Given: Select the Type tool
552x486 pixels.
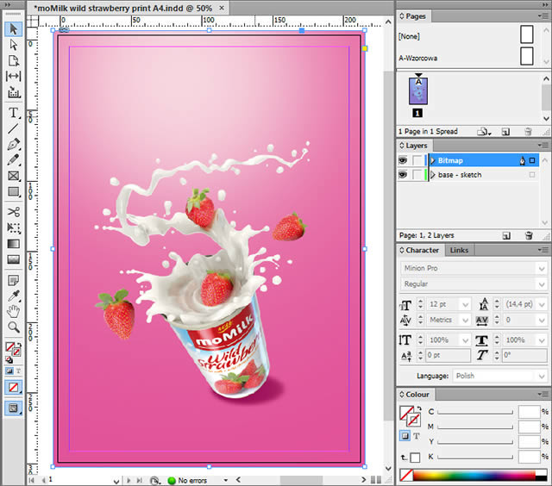Looking at the screenshot, I should (14, 113).
